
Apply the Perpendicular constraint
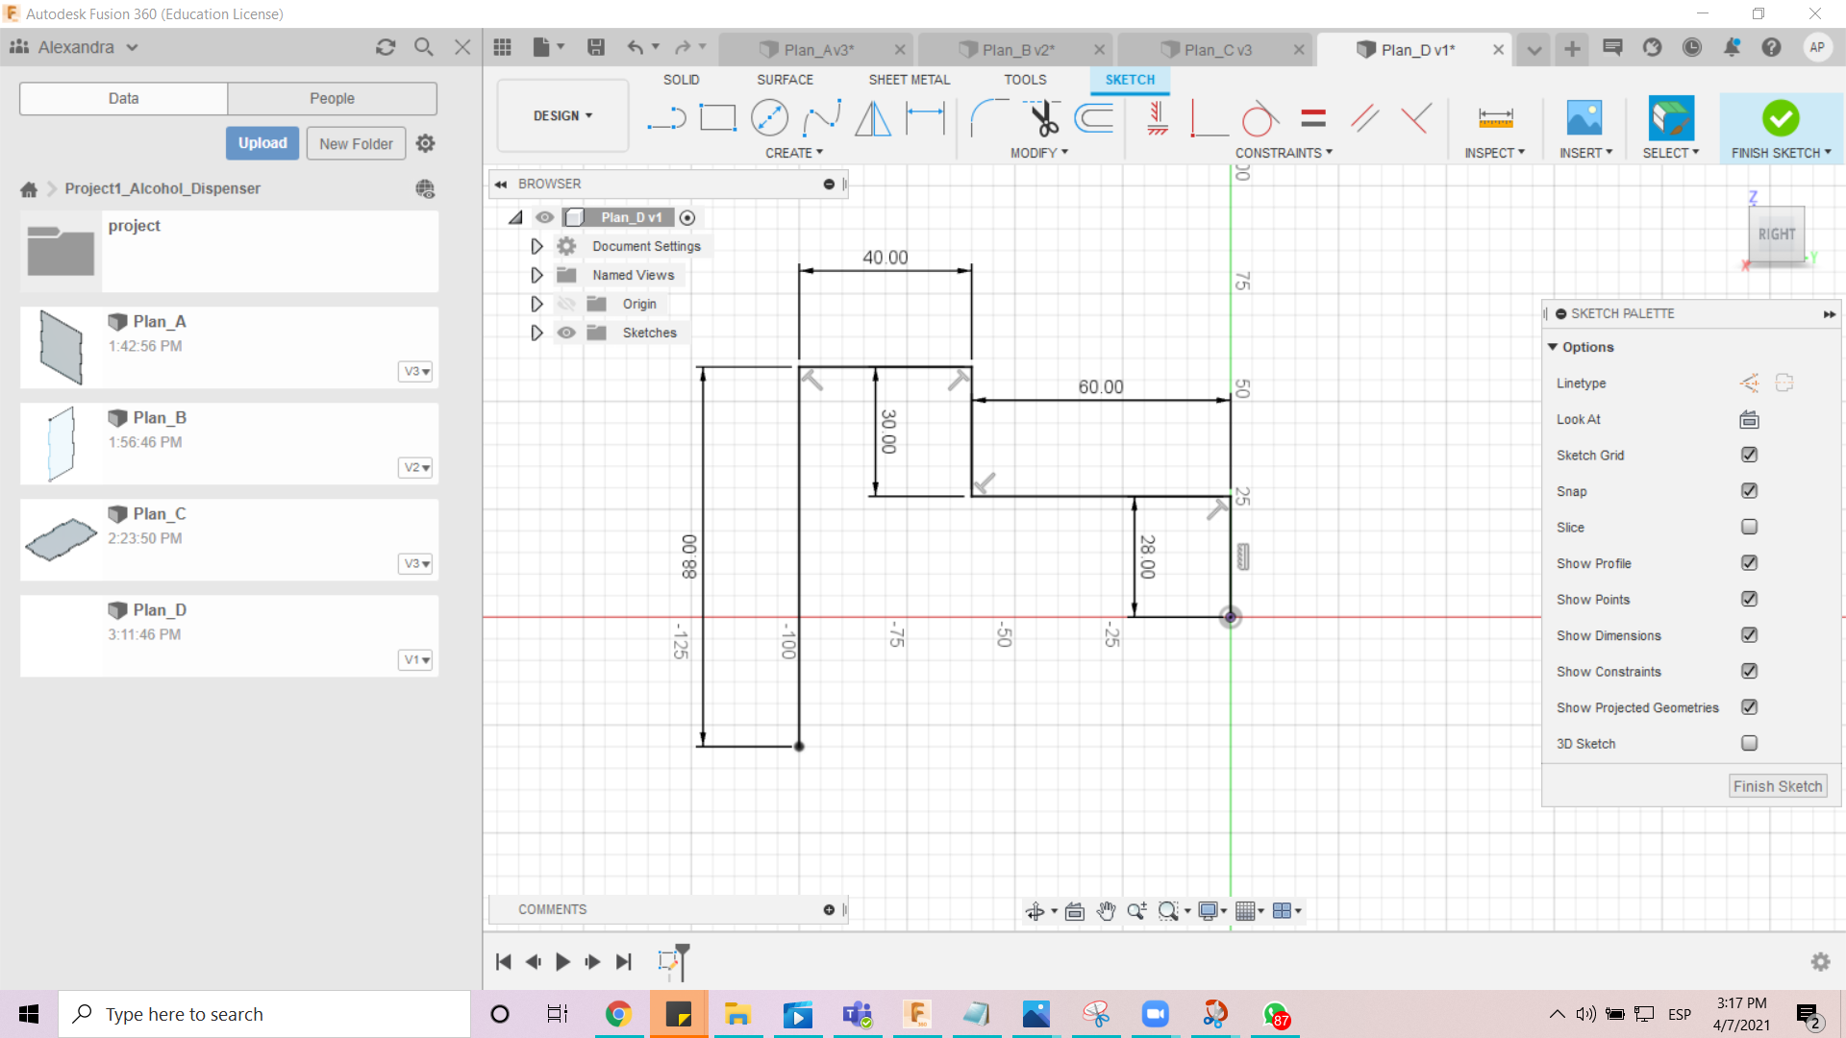1209,118
